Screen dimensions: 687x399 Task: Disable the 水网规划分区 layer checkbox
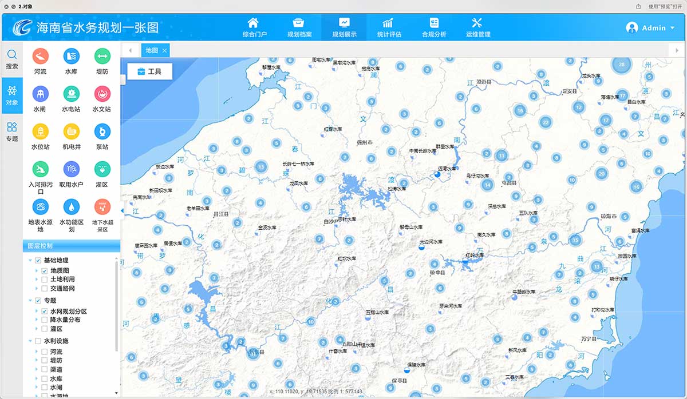point(45,312)
